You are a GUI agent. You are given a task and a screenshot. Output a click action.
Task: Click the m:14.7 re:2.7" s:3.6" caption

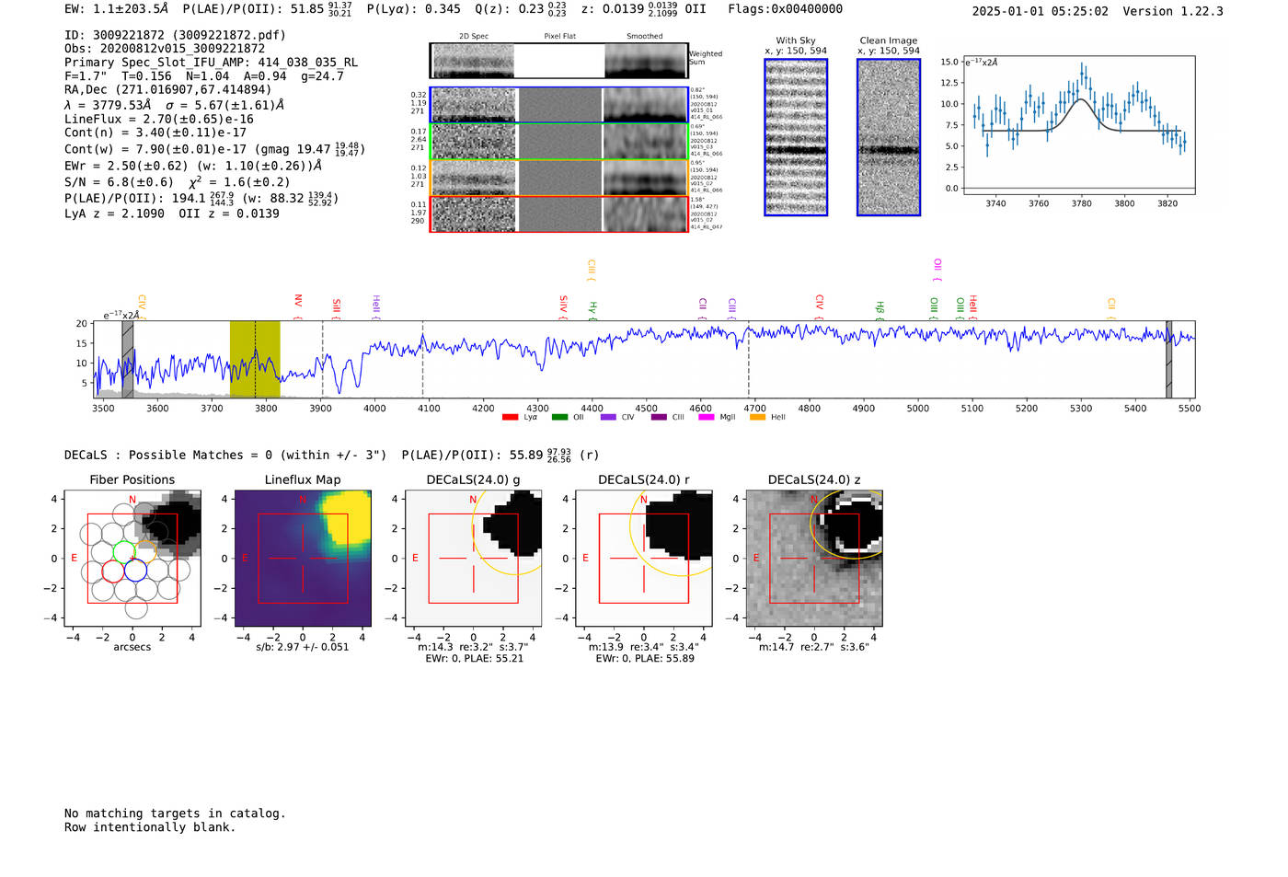[x=814, y=647]
